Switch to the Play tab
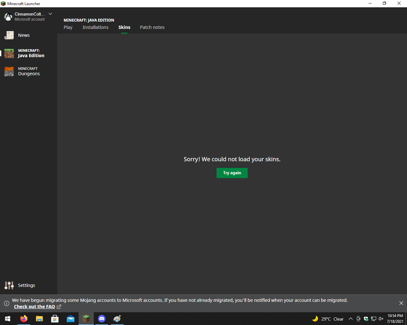The width and height of the screenshot is (407, 325). tap(68, 27)
